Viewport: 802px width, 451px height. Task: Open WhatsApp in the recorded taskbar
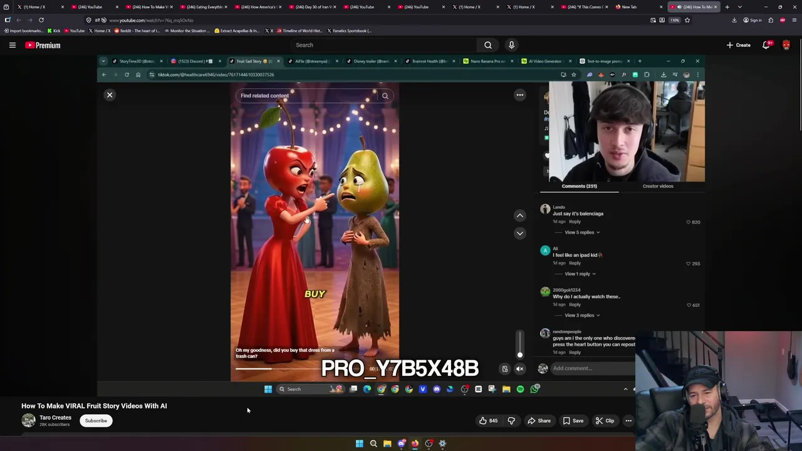click(x=534, y=389)
